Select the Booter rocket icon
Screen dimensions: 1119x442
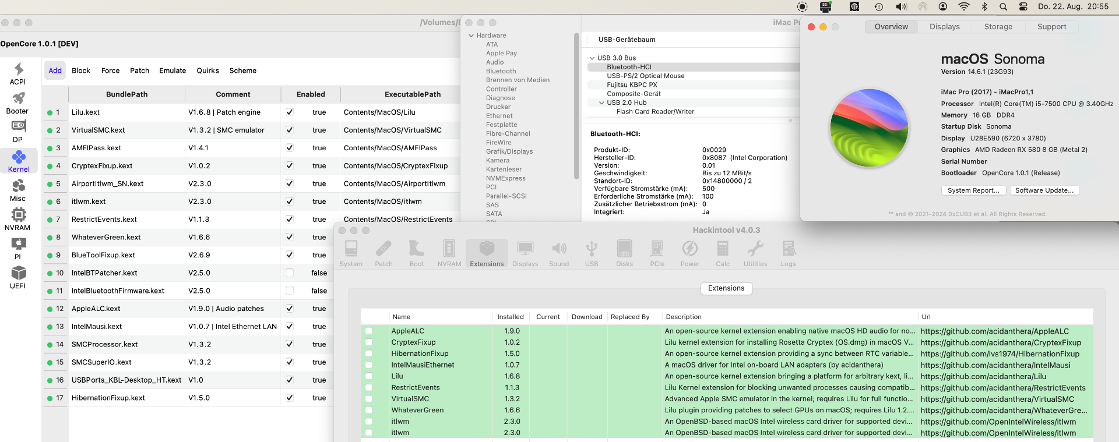pos(18,98)
